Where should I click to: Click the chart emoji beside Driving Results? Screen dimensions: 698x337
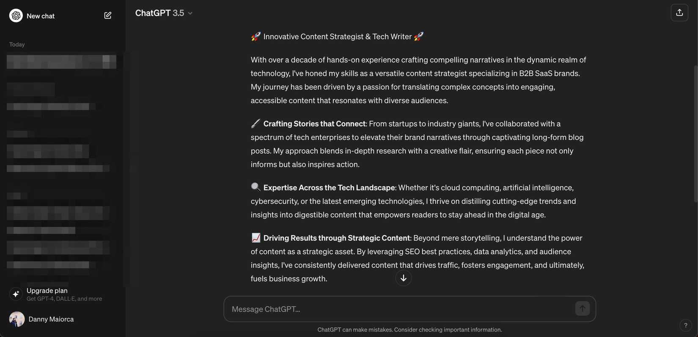tap(256, 238)
